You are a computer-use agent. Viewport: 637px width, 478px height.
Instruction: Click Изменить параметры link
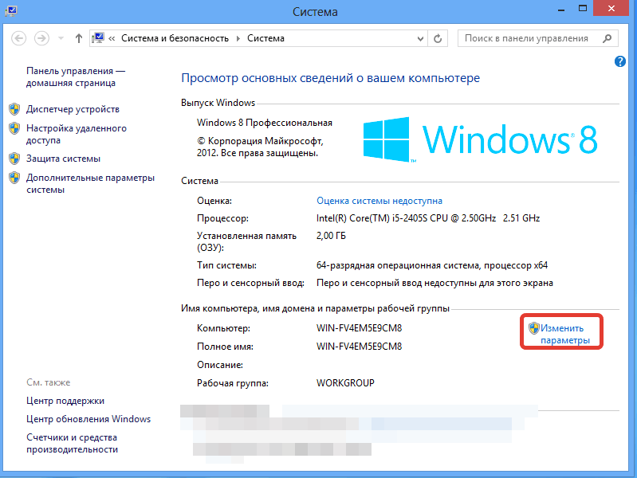tap(564, 334)
